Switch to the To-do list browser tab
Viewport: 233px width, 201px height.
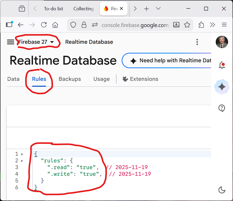[54, 9]
